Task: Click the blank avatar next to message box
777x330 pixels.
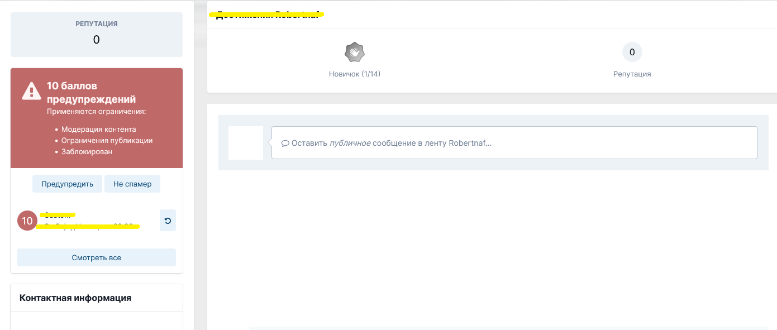Action: [246, 143]
